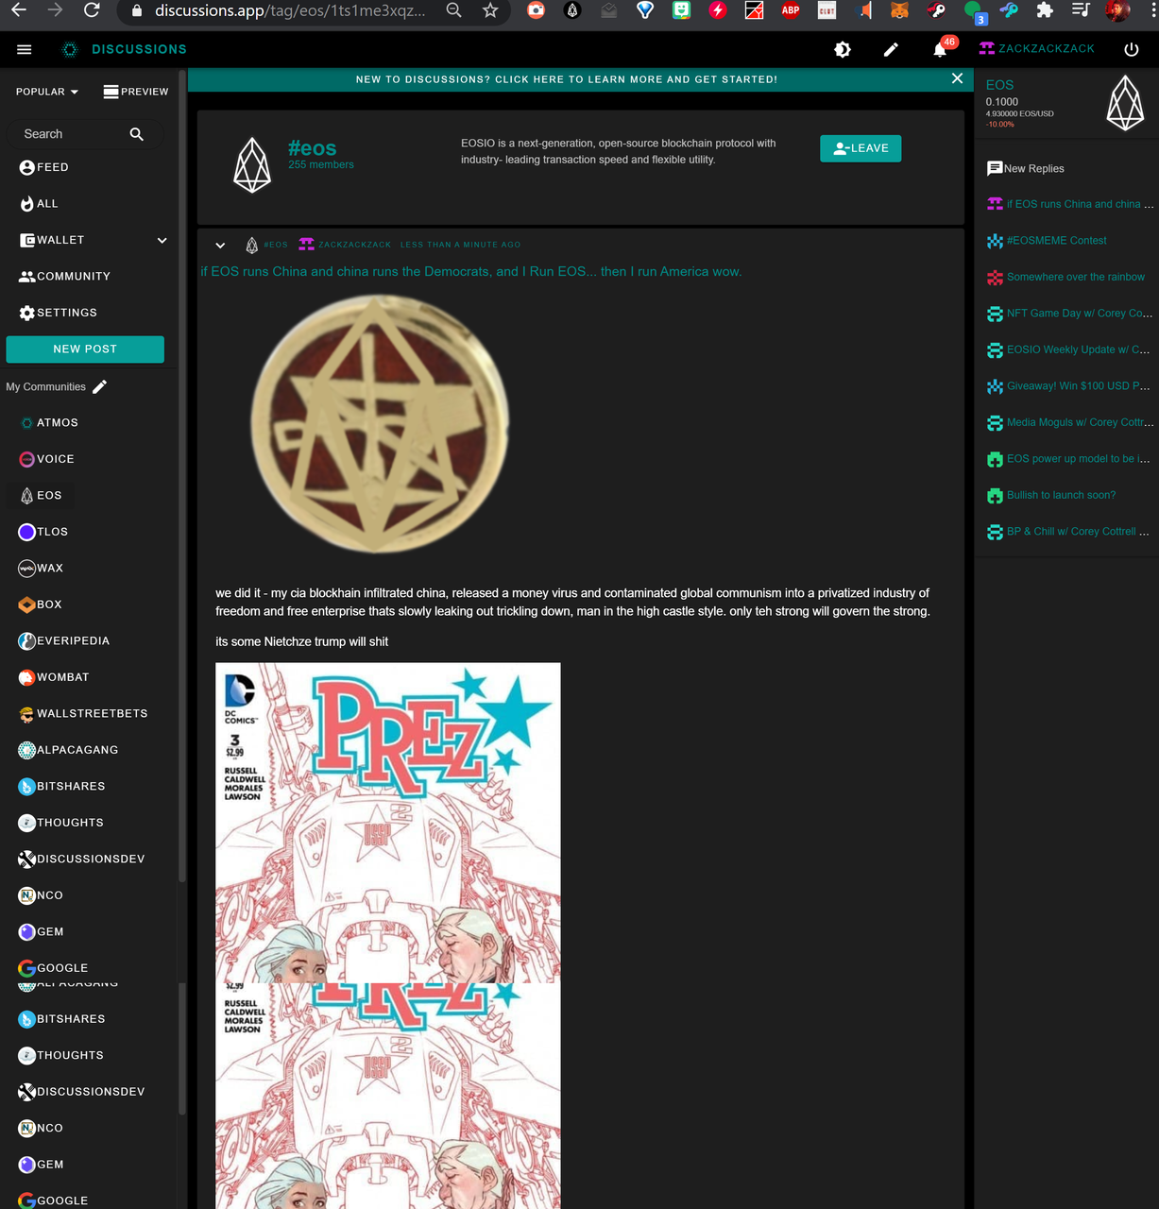Screen dimensions: 1159x1209
Task: Click the pencil compose icon in header
Action: coord(891,49)
